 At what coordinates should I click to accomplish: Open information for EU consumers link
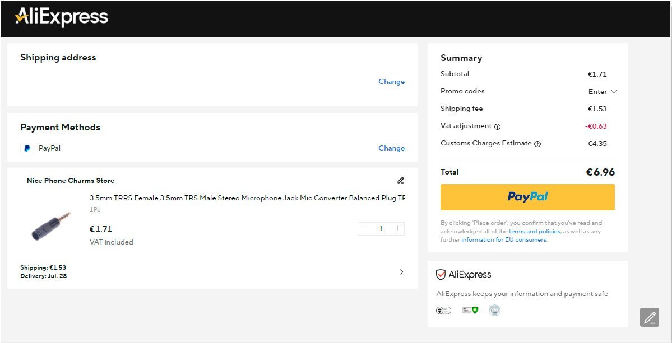[503, 240]
